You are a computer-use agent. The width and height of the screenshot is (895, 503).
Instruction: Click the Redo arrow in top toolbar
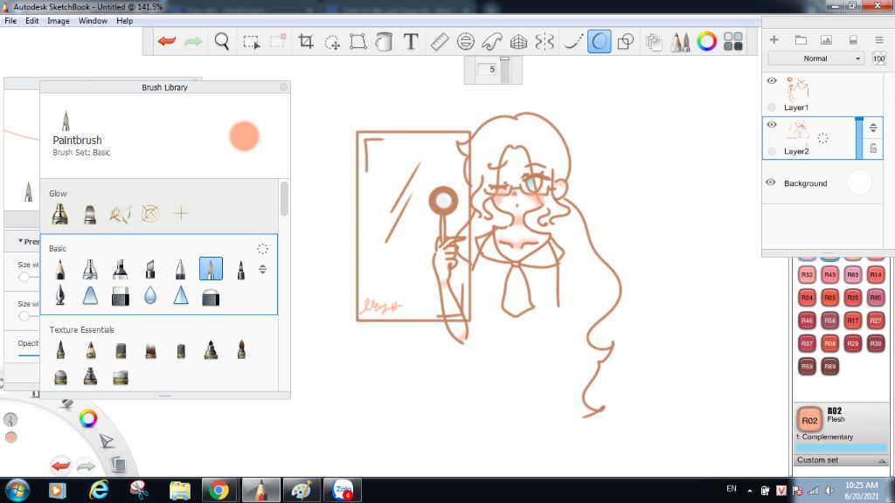pyautogui.click(x=193, y=41)
